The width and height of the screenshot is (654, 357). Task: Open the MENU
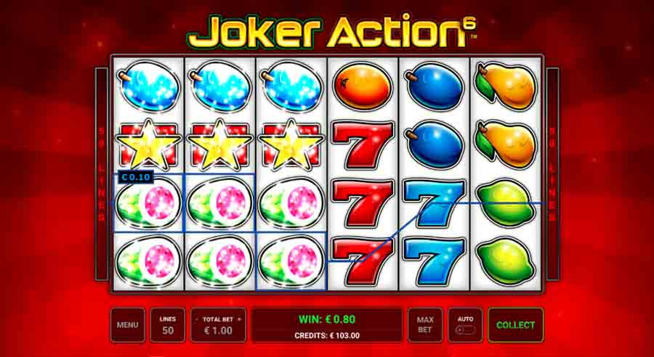click(x=128, y=325)
